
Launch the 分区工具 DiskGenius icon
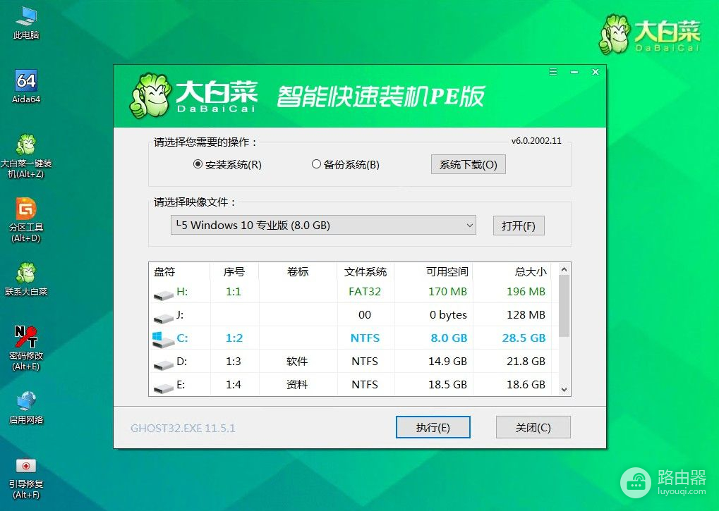pyautogui.click(x=26, y=220)
